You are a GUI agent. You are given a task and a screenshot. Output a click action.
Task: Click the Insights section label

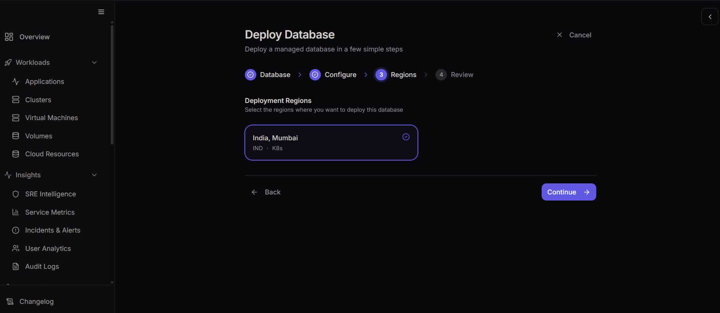[x=28, y=175]
